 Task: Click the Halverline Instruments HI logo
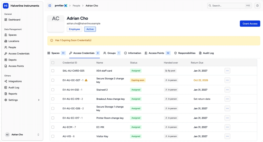pyautogui.click(x=6, y=6)
